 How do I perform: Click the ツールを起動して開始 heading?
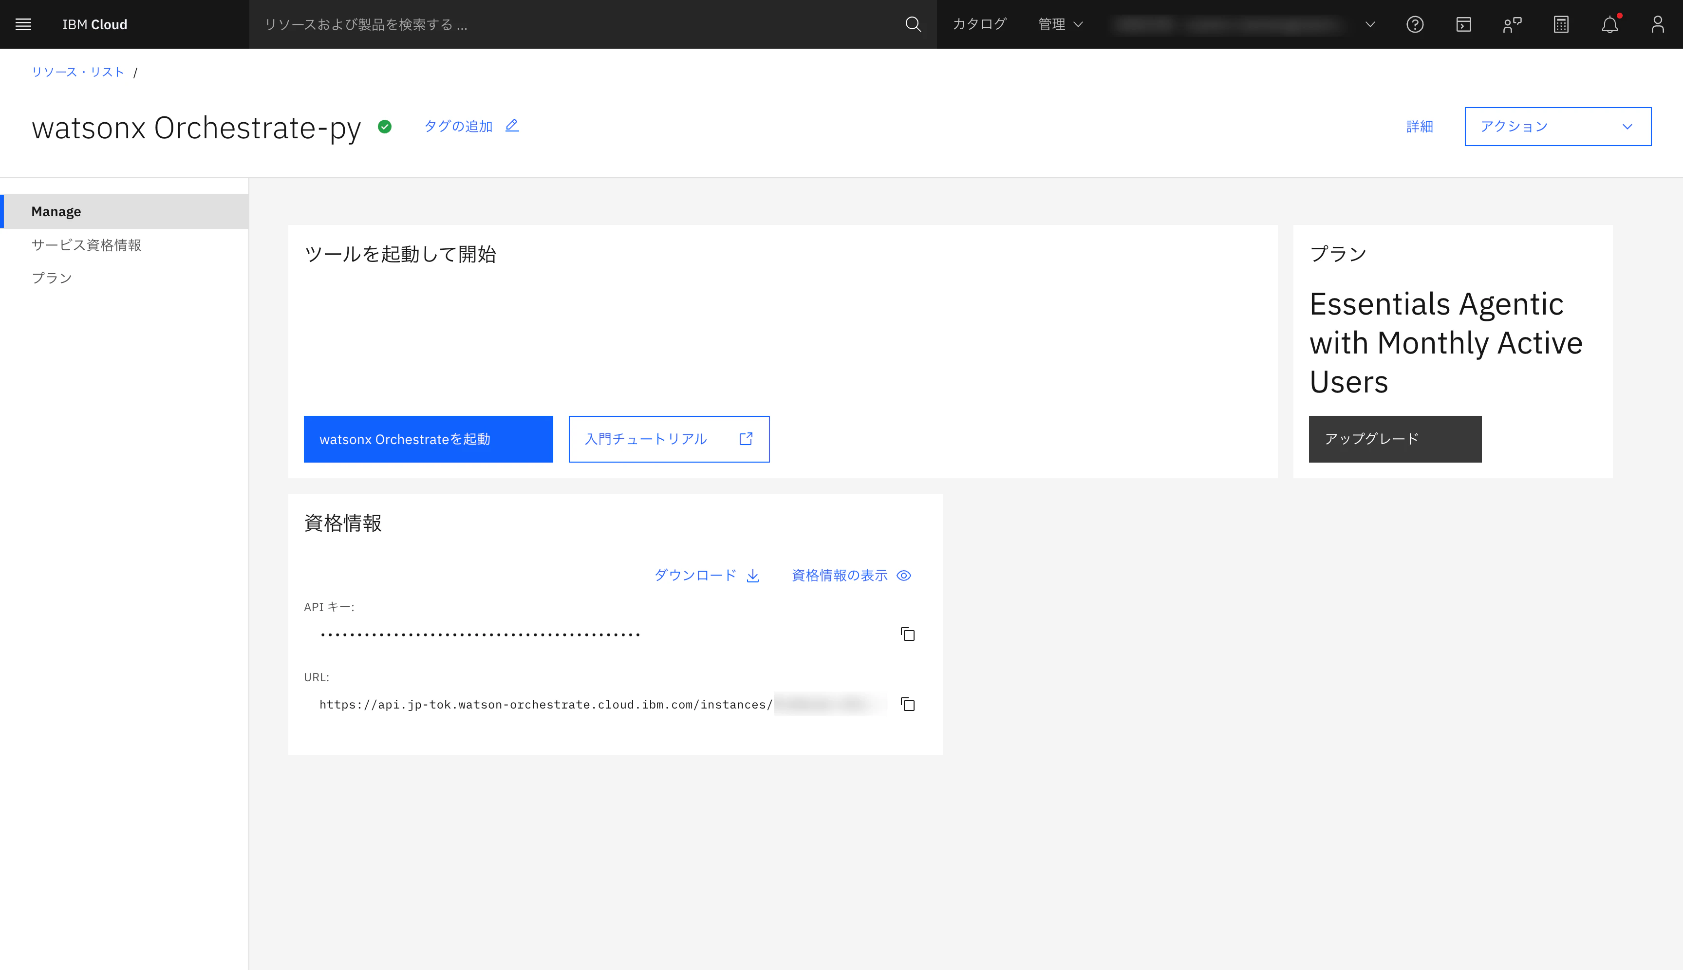400,255
